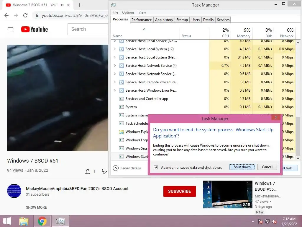This screenshot has height=227, width=302.
Task: Open the Action Center flag icon in the tray
Action: pos(260,221)
